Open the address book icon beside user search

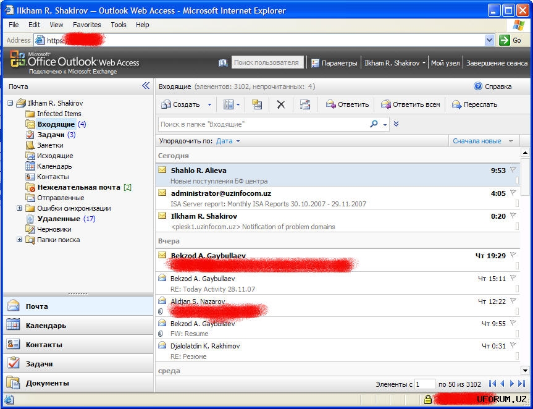pos(223,63)
